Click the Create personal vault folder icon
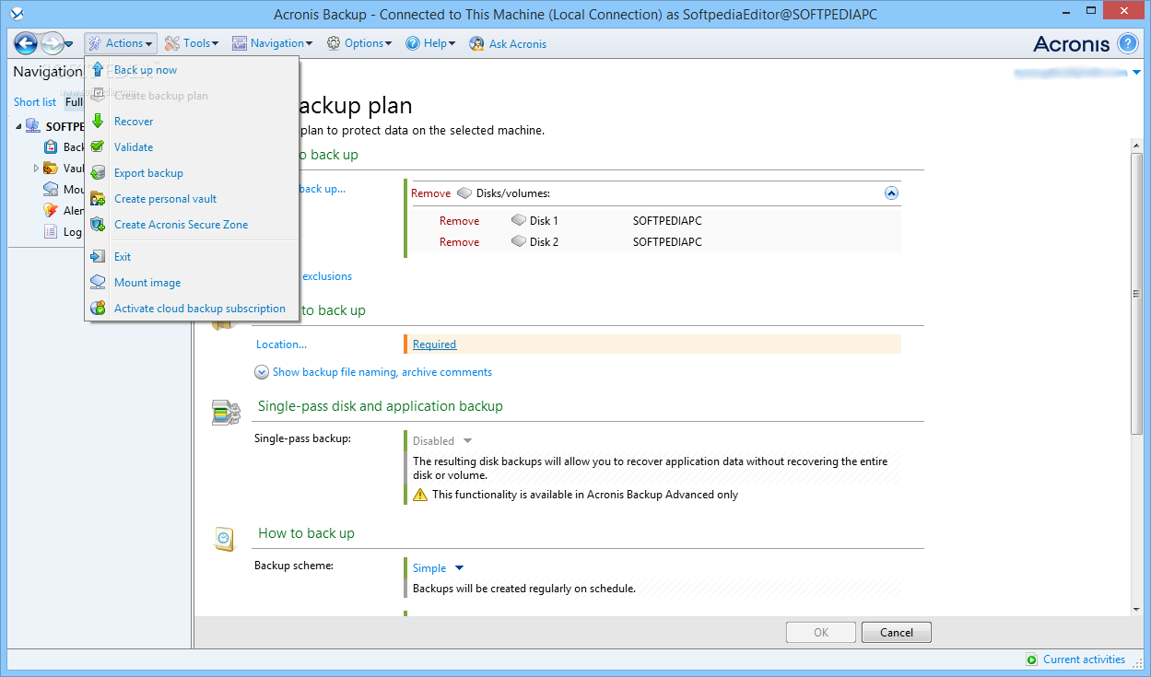 tap(98, 198)
